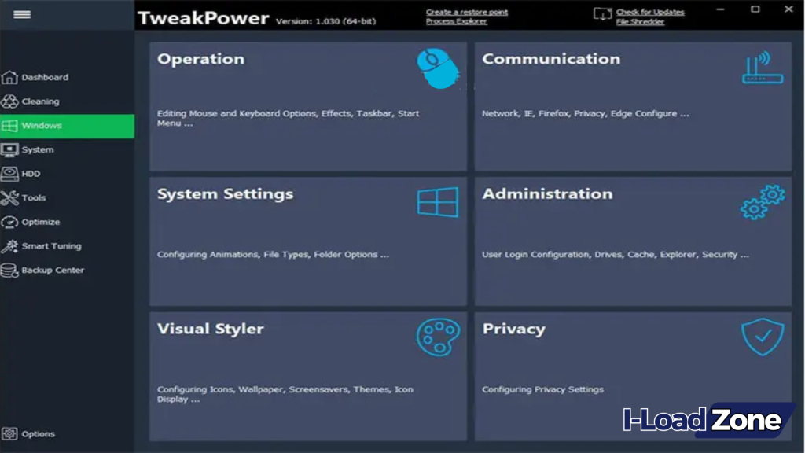This screenshot has height=453, width=805.
Task: Switch to the System section in the sidebar
Action: 11,149
